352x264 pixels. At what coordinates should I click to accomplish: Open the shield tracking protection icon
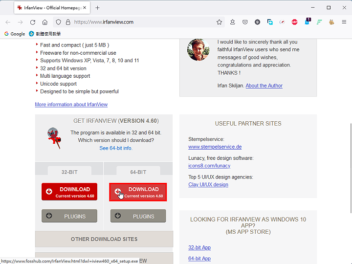(x=58, y=22)
